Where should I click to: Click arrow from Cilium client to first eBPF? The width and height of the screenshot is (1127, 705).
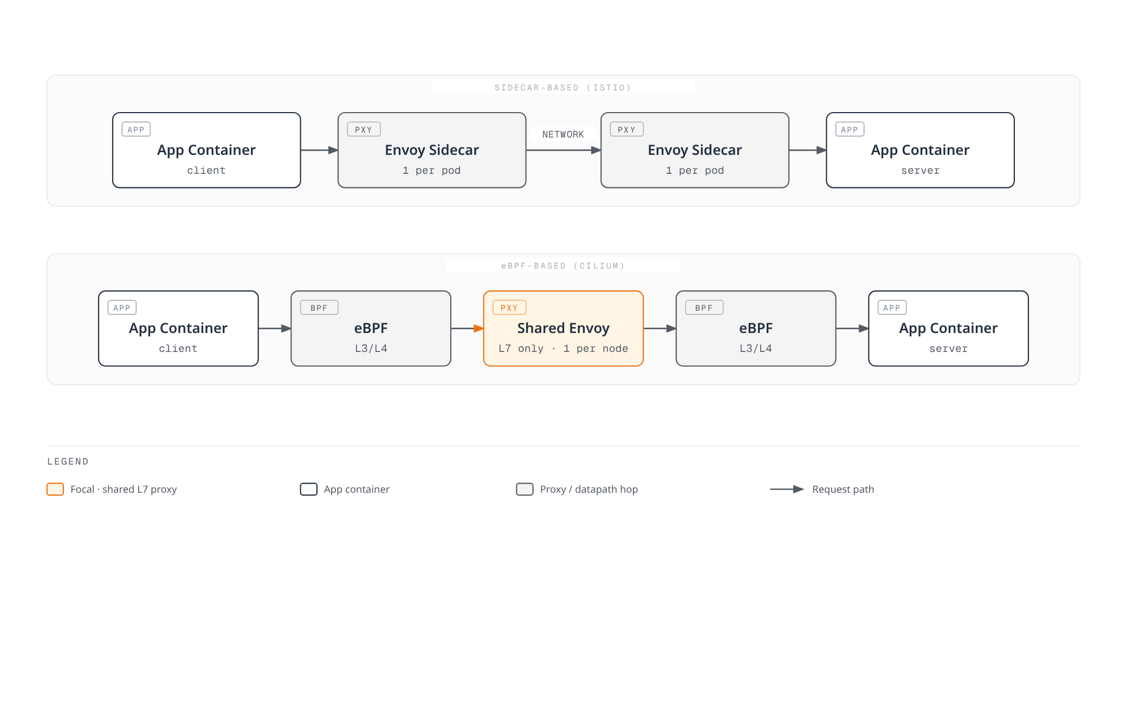[275, 328]
